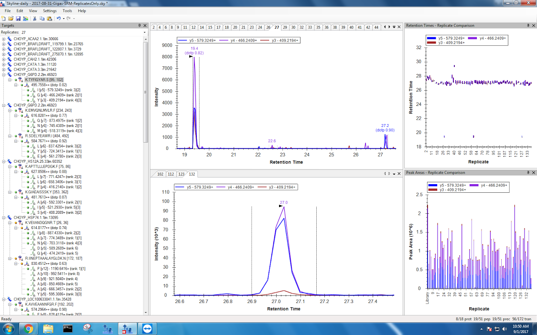Screen dimensions: 537x335
Task: Open TeamViewer from the taskbar
Action: [x=146, y=328]
